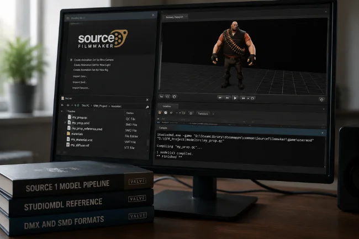
Task: Click the circular icon of the viewport's lower-left trio
Action: click(174, 97)
